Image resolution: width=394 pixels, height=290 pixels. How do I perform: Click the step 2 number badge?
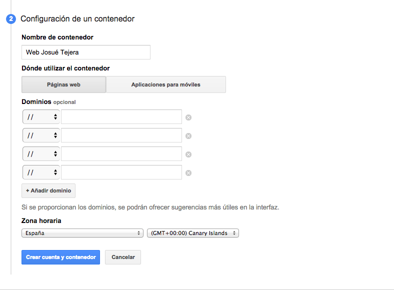coord(10,19)
